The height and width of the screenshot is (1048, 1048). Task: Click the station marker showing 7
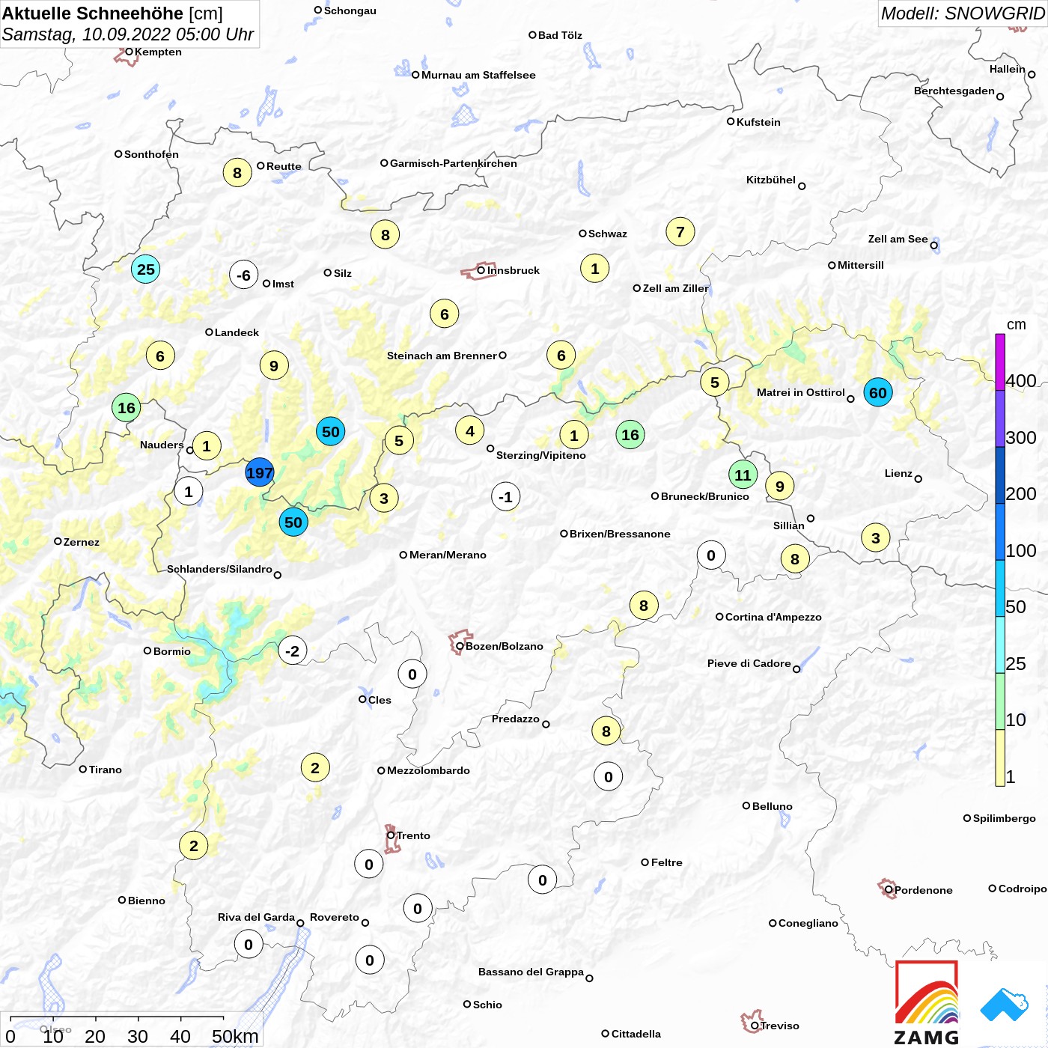click(x=680, y=232)
